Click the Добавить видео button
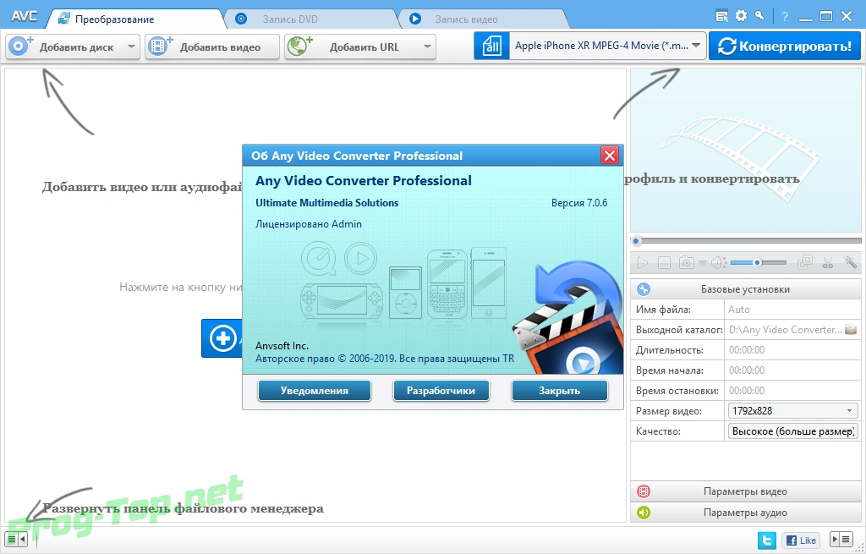The image size is (866, 554). (212, 47)
